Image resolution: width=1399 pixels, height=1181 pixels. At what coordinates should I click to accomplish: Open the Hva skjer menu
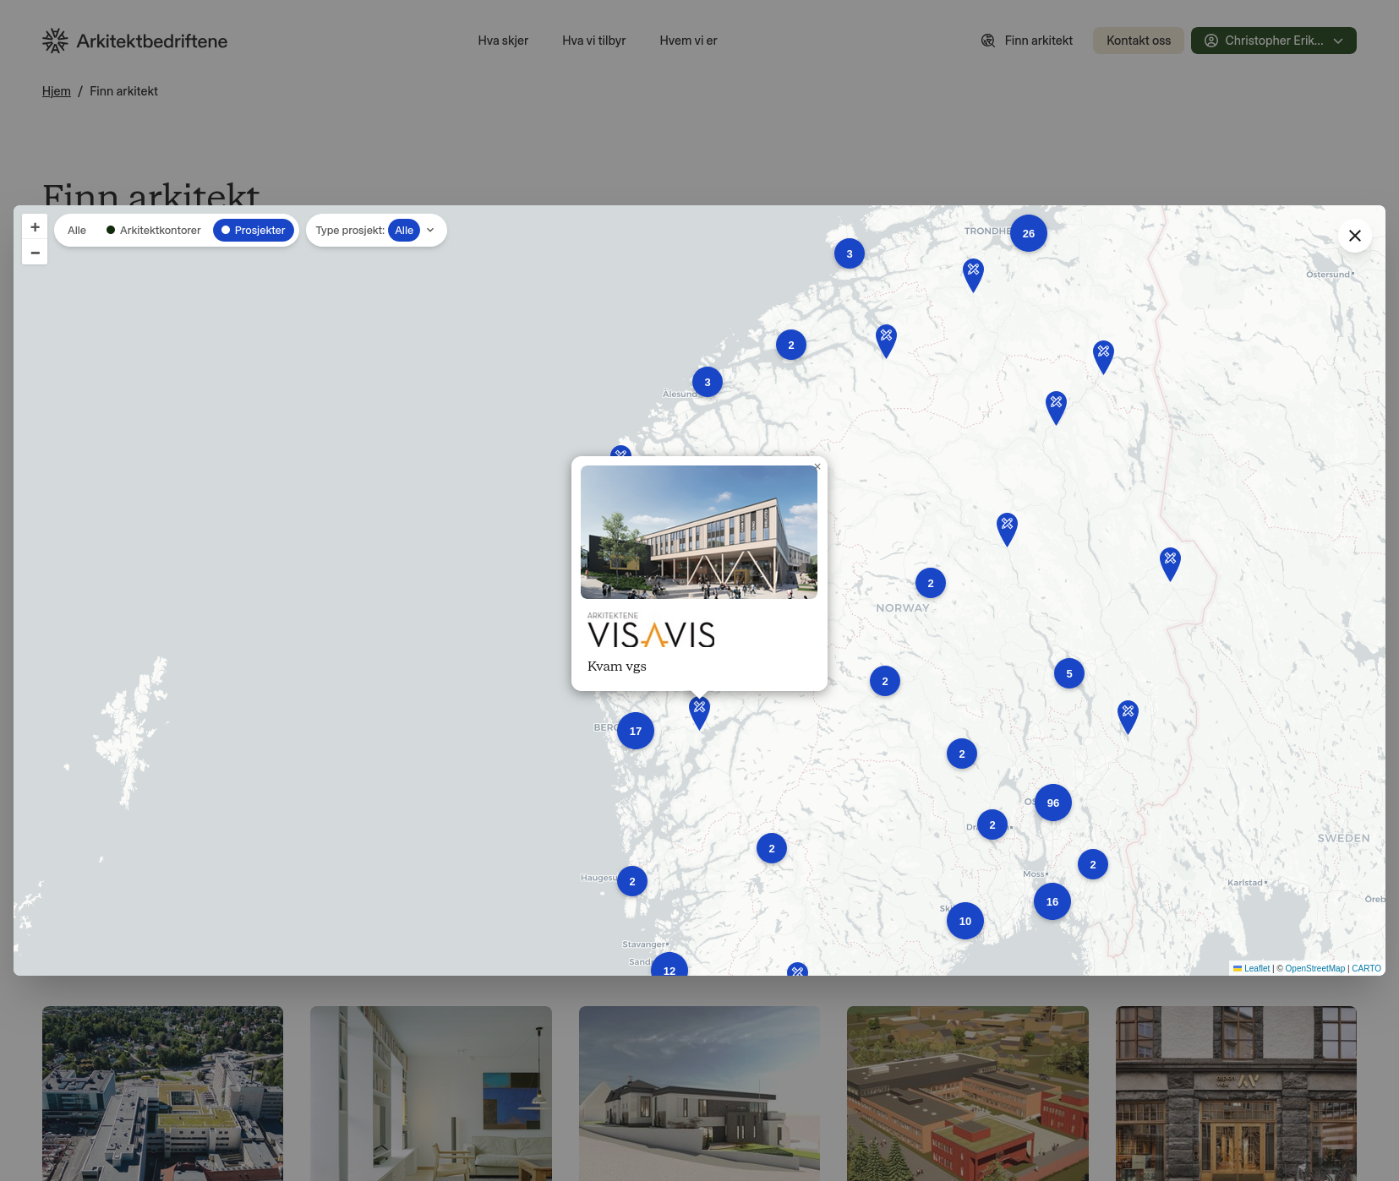pos(503,41)
